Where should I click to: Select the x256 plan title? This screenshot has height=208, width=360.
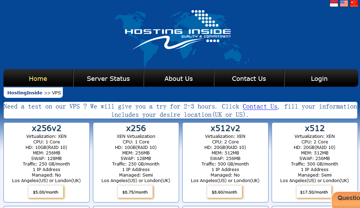pos(136,128)
